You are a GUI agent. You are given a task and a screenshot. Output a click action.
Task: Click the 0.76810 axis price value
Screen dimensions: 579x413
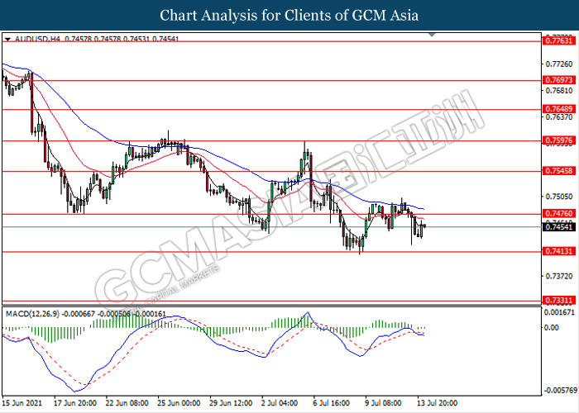[559, 90]
